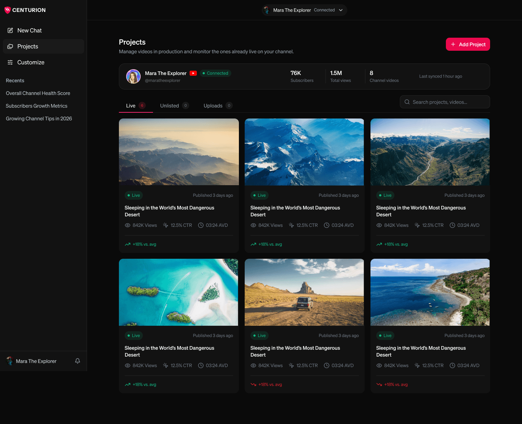Click the red downward trend icon on desert jeep card
Image resolution: width=522 pixels, height=424 pixels.
[x=253, y=384]
